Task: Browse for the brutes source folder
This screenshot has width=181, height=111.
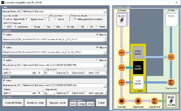Action: pyautogui.click(x=105, y=85)
